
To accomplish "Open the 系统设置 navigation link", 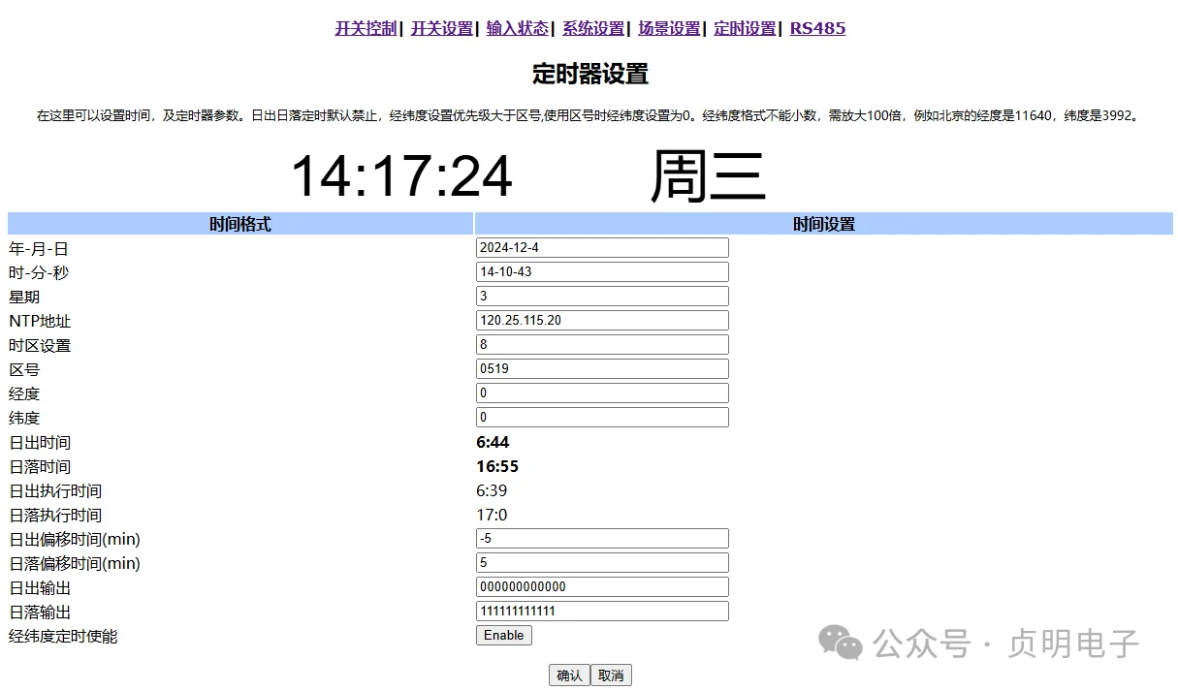I will [593, 28].
